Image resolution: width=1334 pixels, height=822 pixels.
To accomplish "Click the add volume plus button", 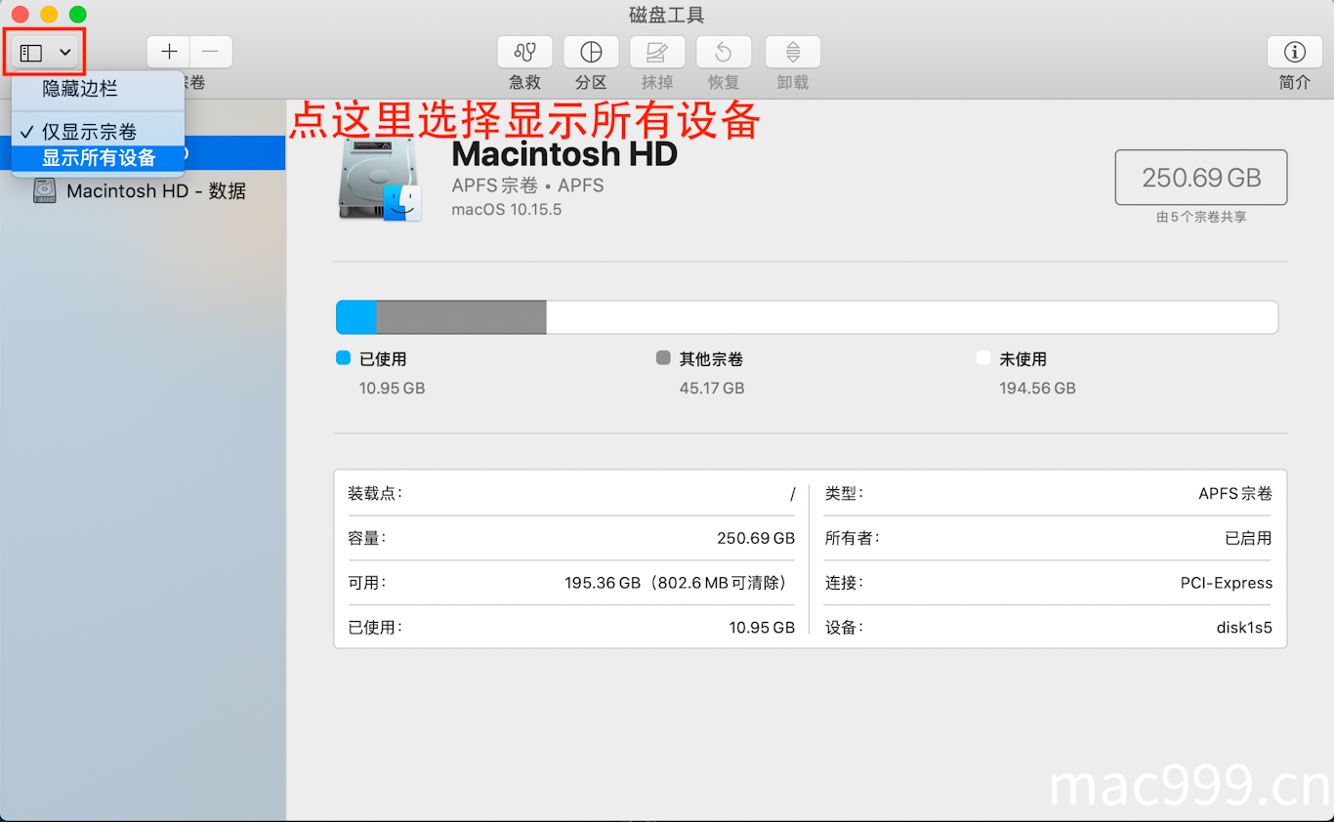I will pos(169,52).
